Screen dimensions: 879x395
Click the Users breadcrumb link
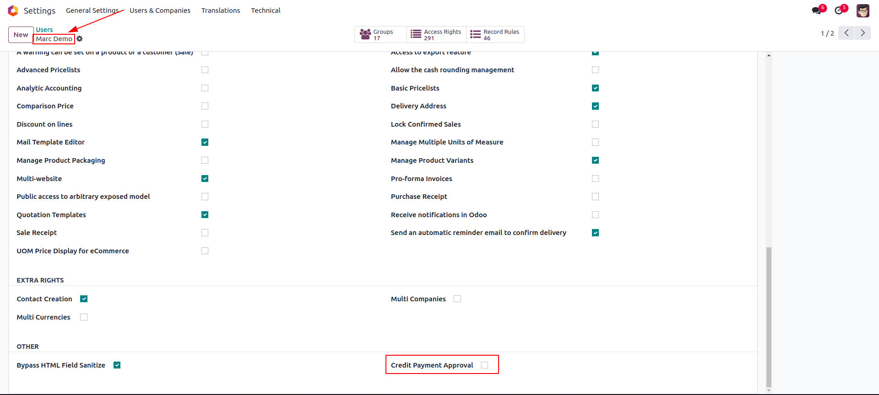[x=44, y=30]
